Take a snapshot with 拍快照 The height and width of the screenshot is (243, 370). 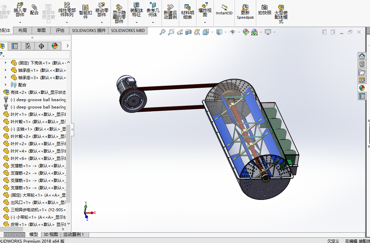(x=265, y=10)
